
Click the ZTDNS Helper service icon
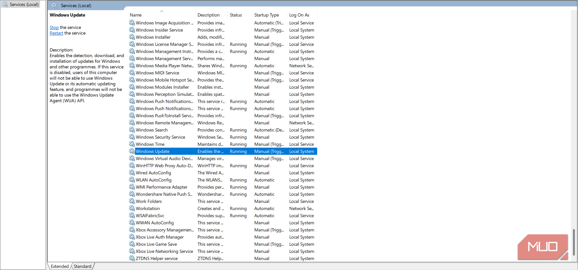coord(132,258)
